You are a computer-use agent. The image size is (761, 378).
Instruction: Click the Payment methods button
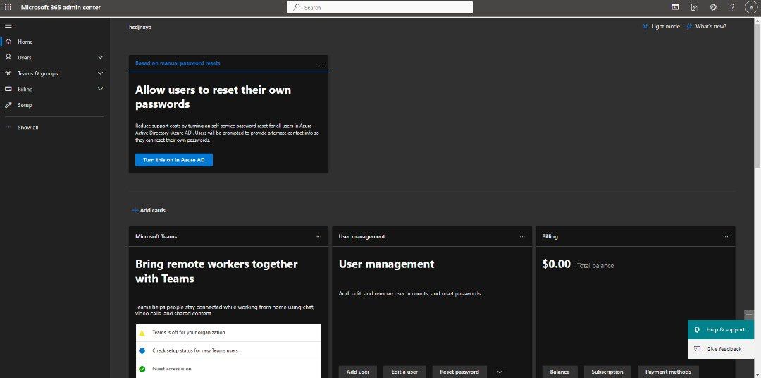(x=668, y=372)
